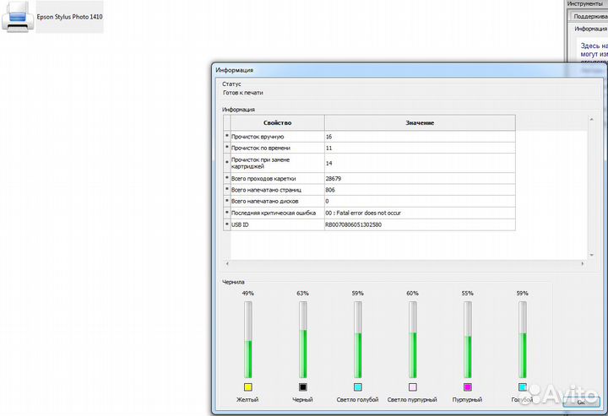Click the USB ID value RB0070806051302580
608x416 pixels.
click(354, 224)
